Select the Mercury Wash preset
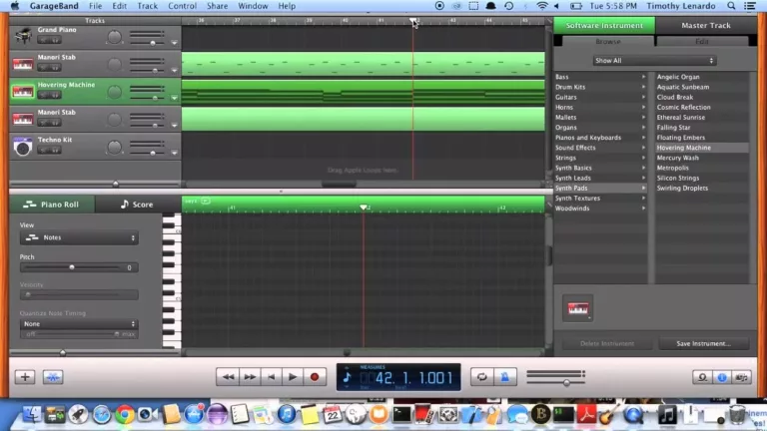Viewport: 767px width, 431px height. pos(677,158)
